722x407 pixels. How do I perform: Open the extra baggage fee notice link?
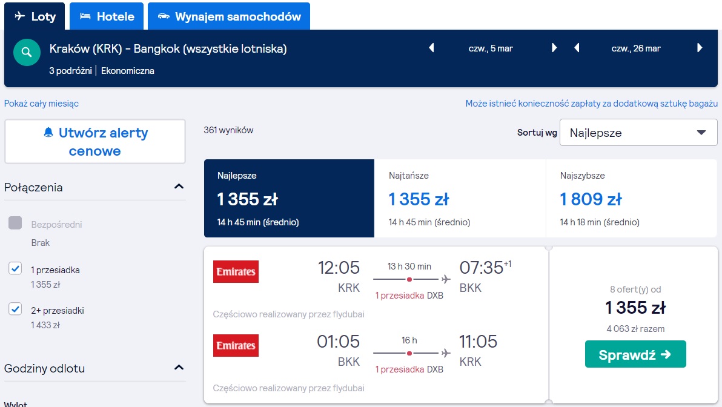591,104
